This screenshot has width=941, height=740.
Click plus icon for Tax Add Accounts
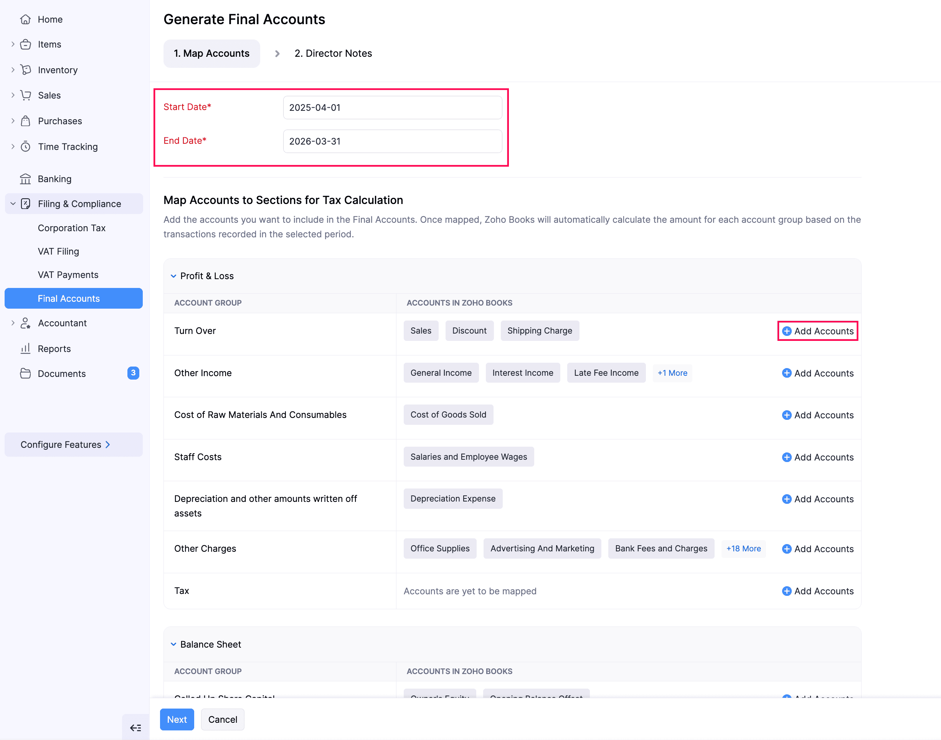(787, 591)
